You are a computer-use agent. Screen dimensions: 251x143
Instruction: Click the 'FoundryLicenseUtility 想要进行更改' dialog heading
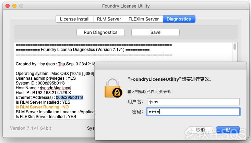pyautogui.click(x=169, y=79)
